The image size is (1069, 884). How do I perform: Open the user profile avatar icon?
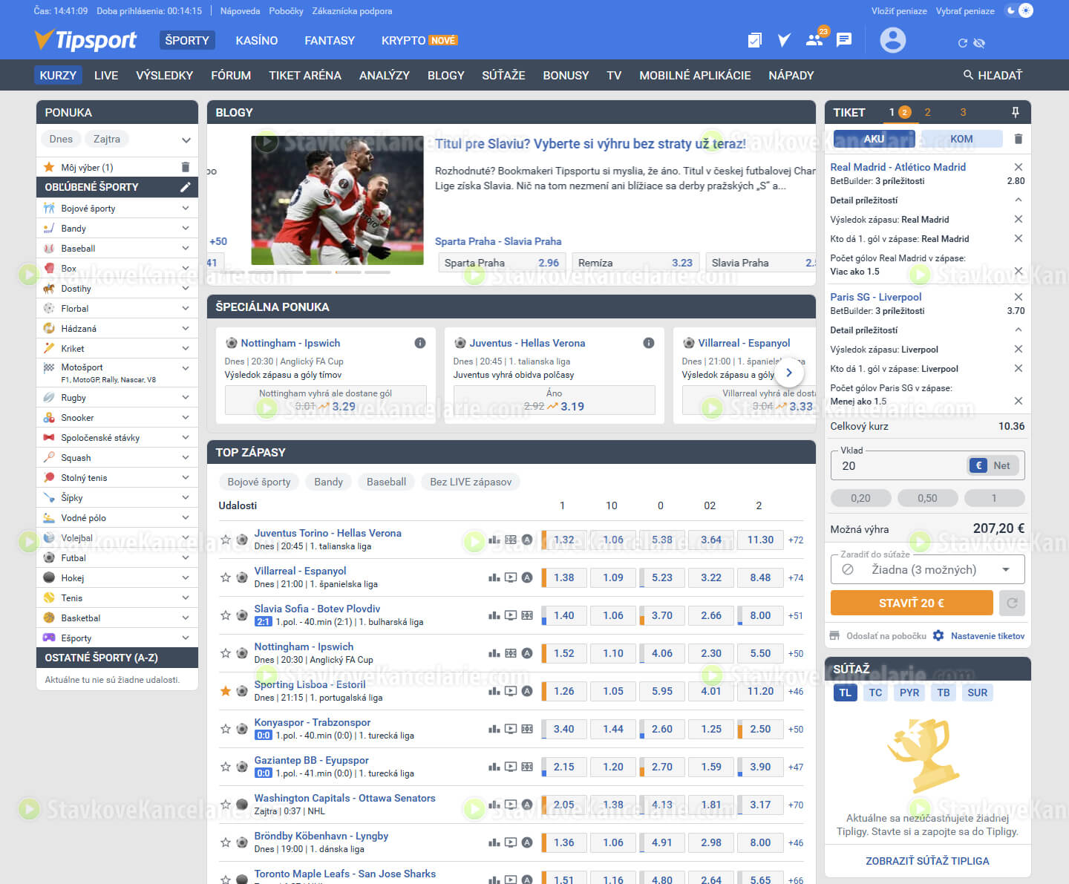[892, 40]
